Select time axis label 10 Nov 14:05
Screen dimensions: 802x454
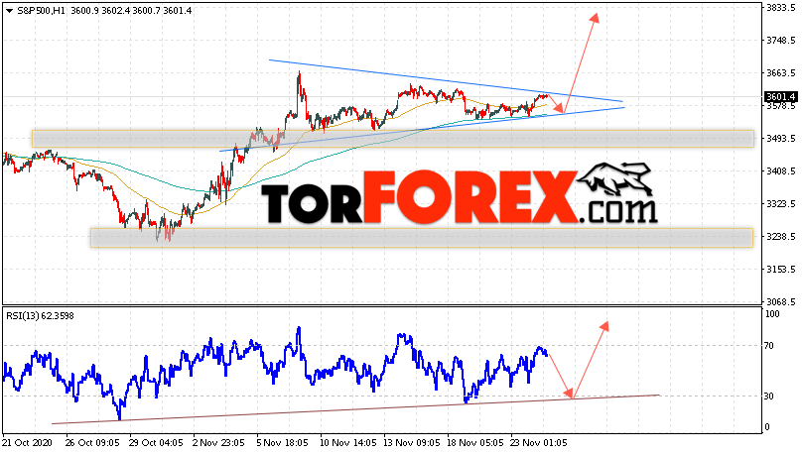coord(348,443)
